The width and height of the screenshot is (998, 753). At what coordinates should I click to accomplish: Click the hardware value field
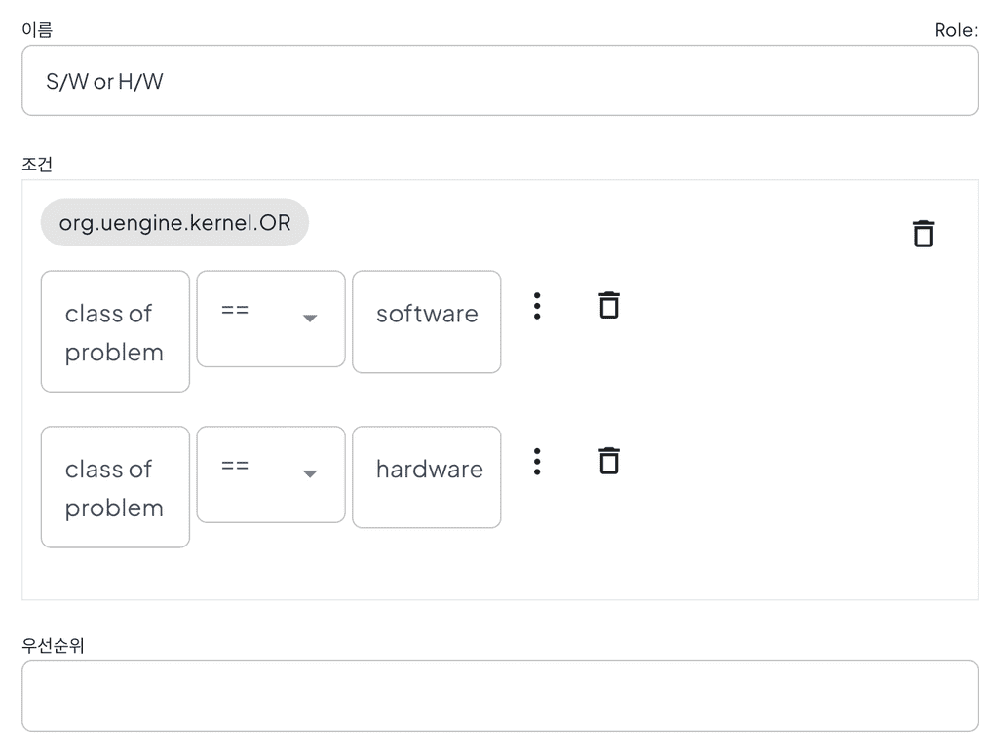(427, 476)
